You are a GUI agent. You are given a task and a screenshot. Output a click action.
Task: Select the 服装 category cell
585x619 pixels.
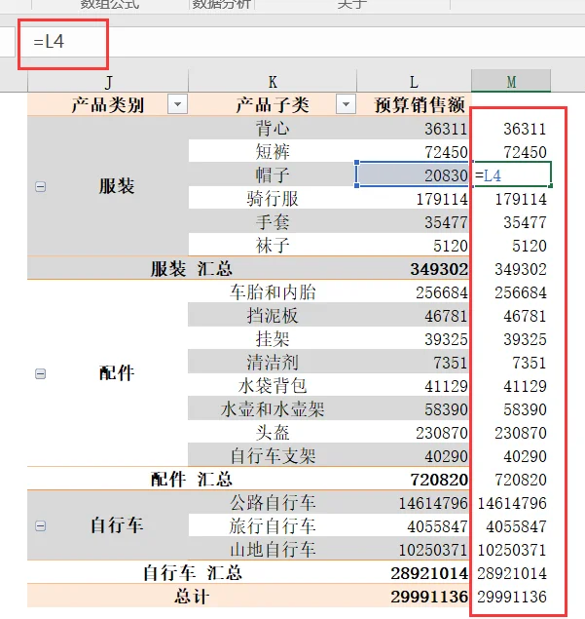108,186
